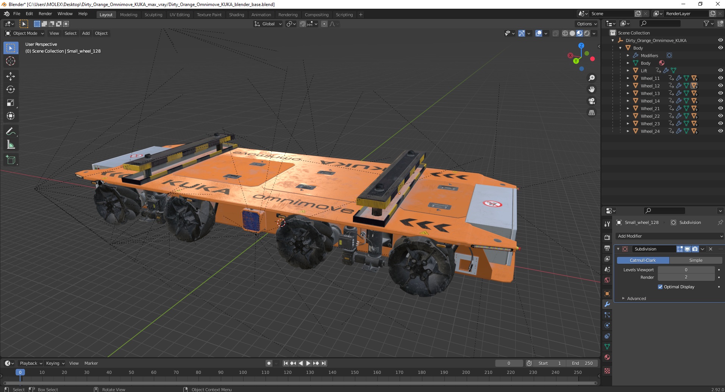
Task: Adjust Render levels value field
Action: coord(686,277)
